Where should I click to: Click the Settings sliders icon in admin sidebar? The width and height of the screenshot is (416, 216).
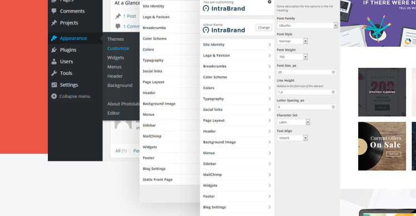pos(54,85)
